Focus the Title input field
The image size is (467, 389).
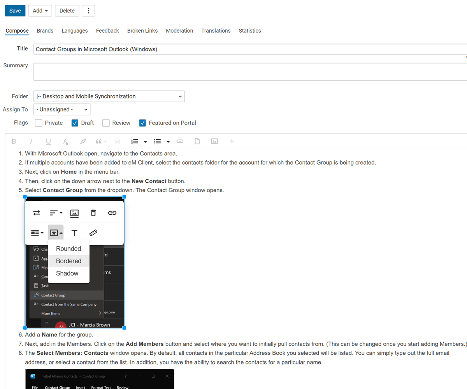click(x=250, y=49)
